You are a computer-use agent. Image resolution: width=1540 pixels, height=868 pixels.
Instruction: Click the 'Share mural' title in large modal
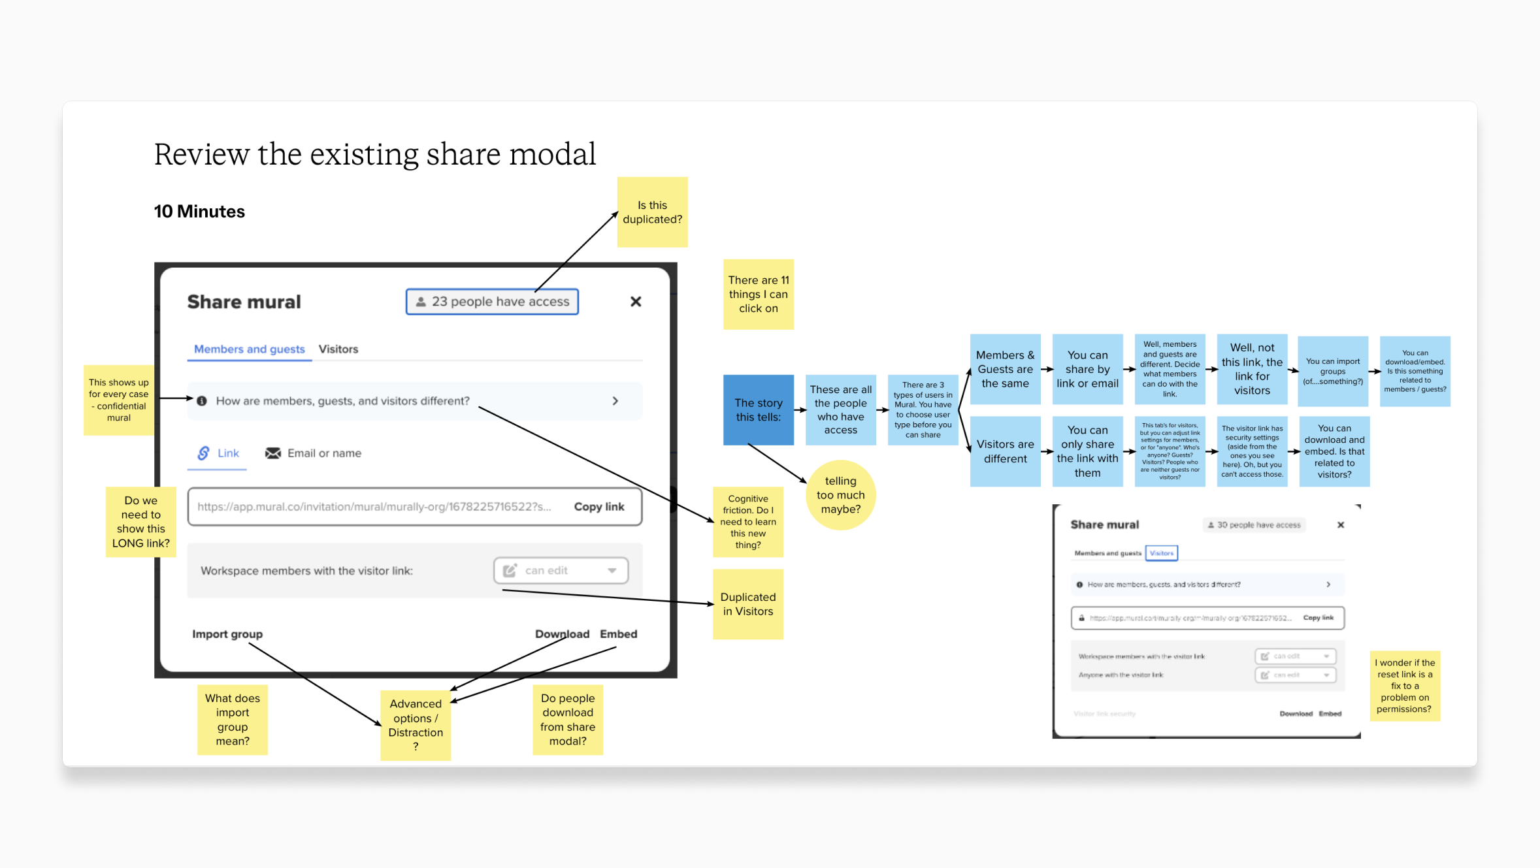(244, 302)
